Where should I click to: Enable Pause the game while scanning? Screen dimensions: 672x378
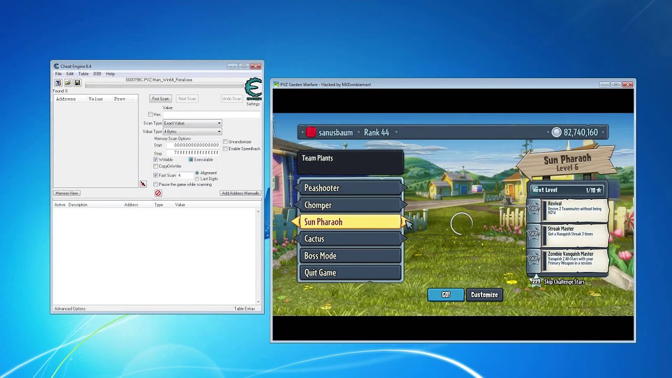tap(156, 184)
